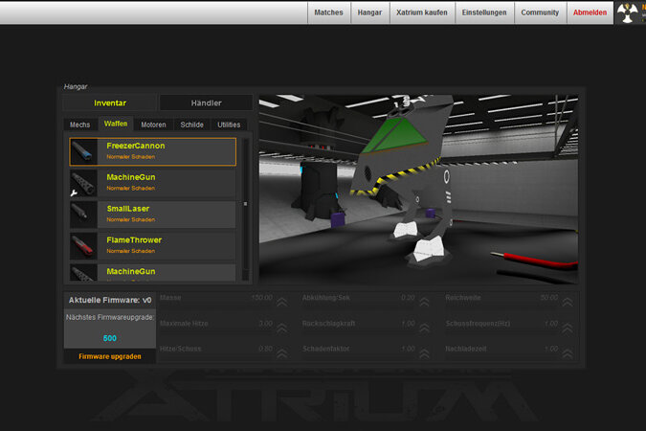Click the Schussfrequenz(Hz) upgrade chevron
646x431 pixels.
568,328
